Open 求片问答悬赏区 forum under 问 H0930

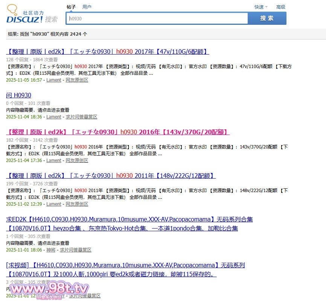pos(81,117)
